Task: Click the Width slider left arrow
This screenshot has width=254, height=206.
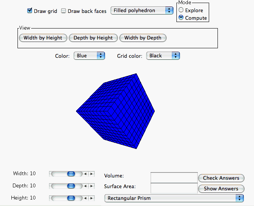Action: pos(85,174)
